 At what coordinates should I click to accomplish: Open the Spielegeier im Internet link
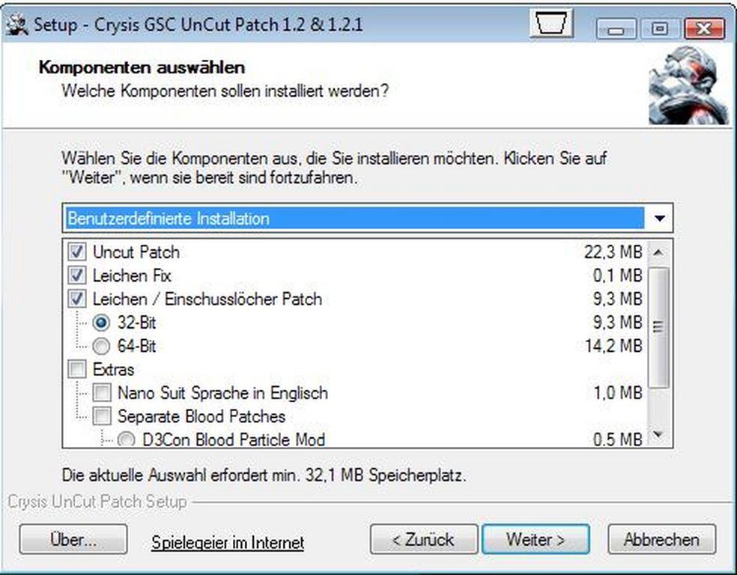(228, 543)
